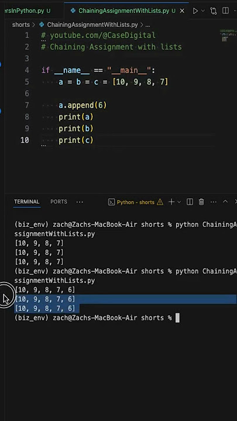This screenshot has width=237, height=421.
Task: Click the shorts breadcrumb folder
Action: coord(20,25)
